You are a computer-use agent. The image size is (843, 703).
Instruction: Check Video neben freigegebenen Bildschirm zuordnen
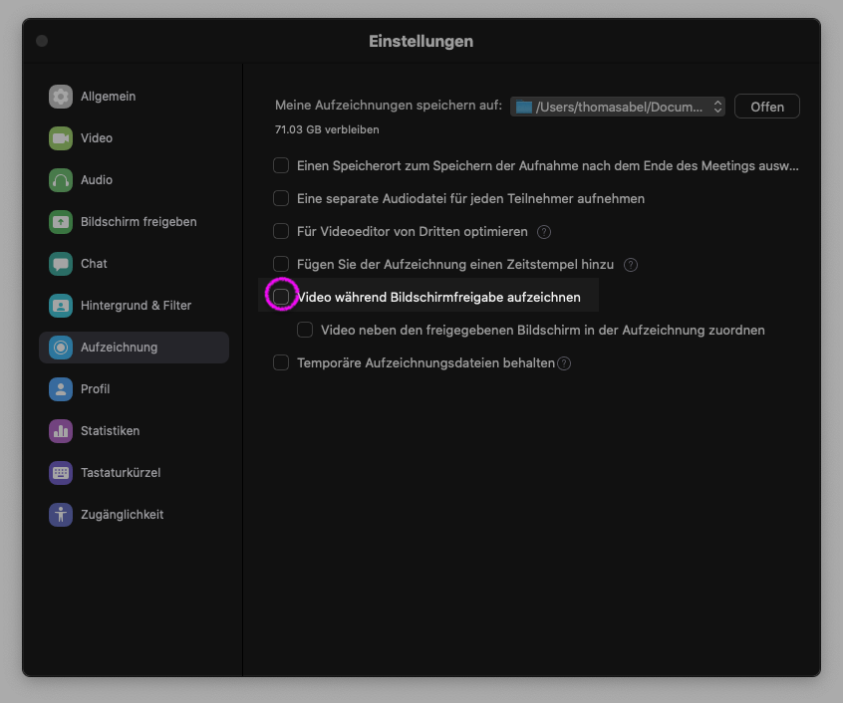point(305,330)
